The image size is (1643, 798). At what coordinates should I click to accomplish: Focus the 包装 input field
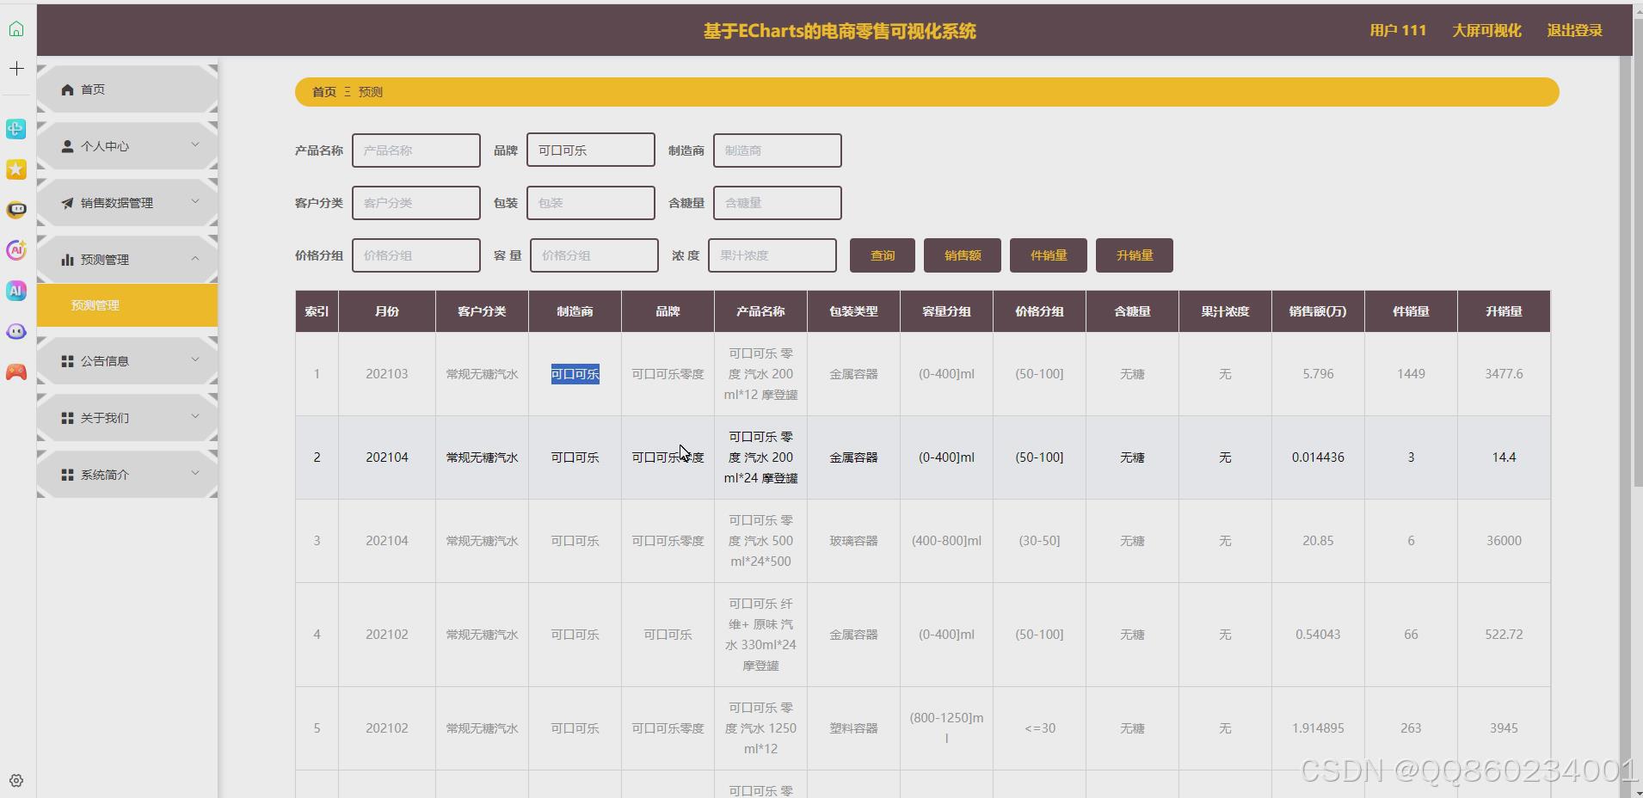pos(591,203)
